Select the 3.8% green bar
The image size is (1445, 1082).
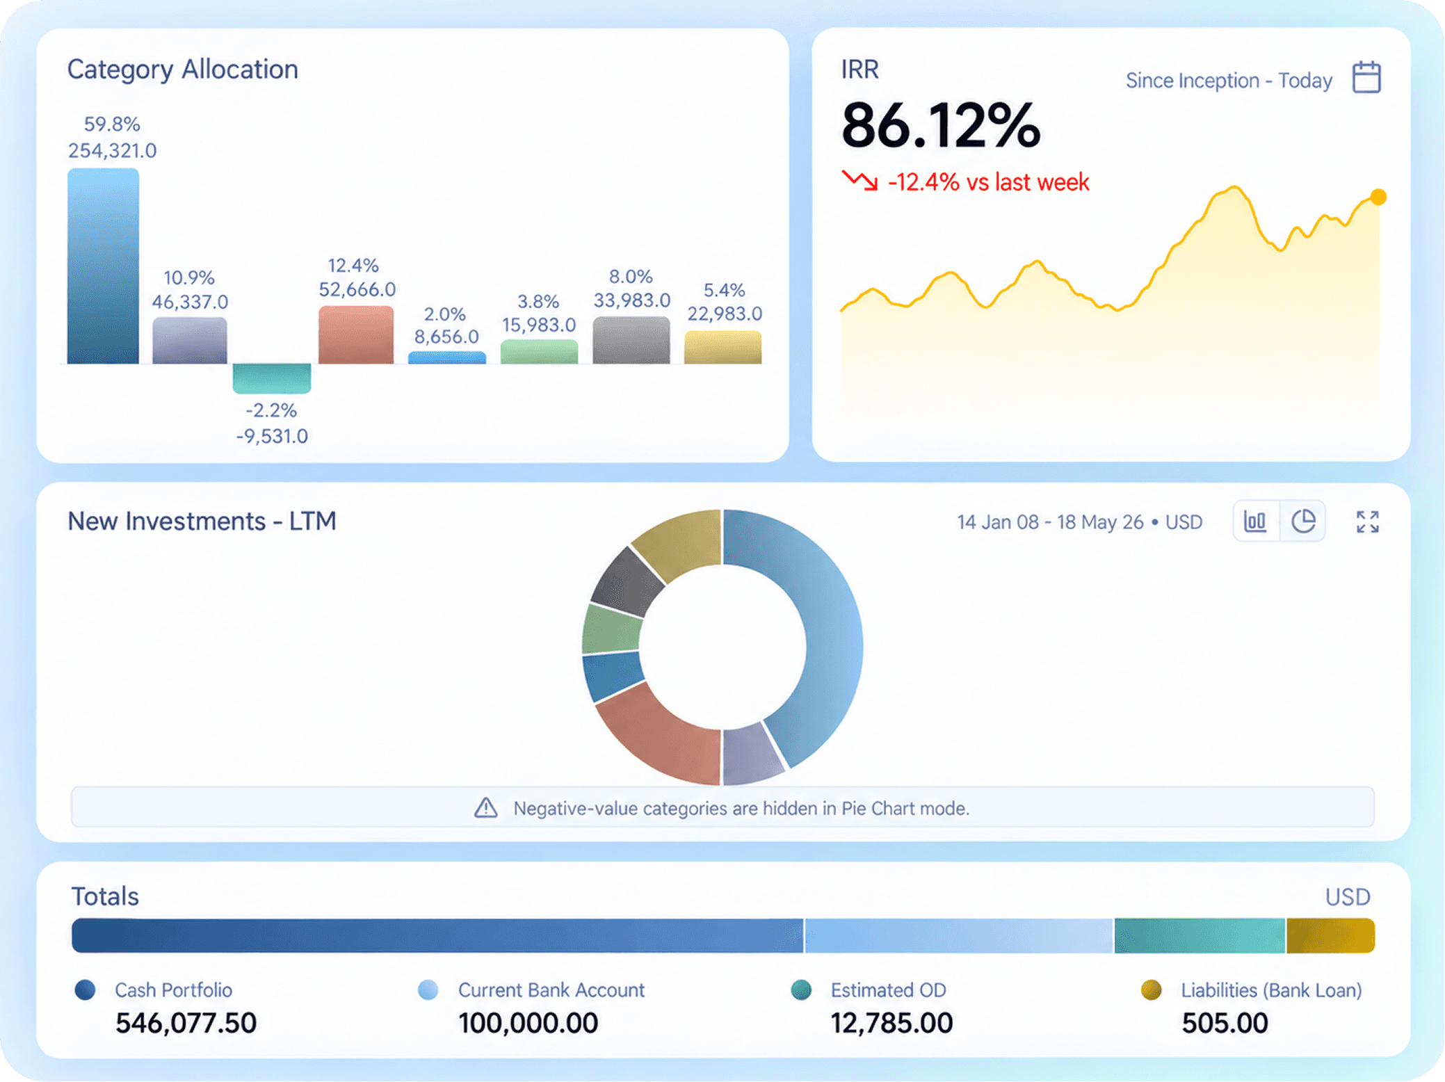click(539, 351)
